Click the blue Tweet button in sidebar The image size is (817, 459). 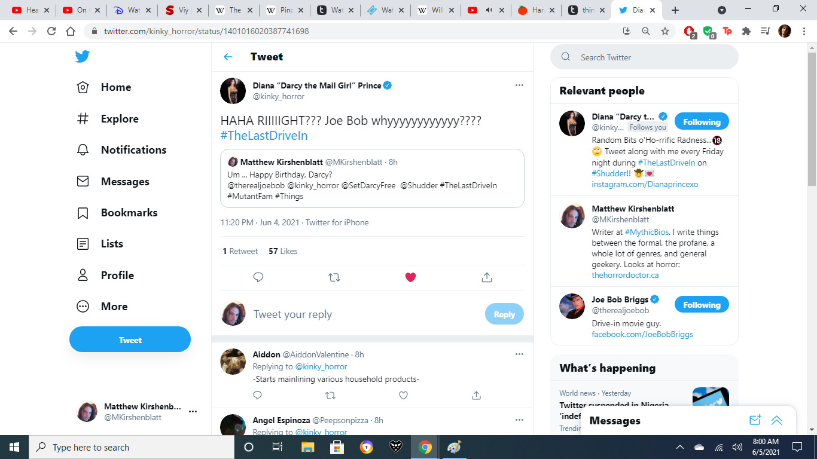130,339
